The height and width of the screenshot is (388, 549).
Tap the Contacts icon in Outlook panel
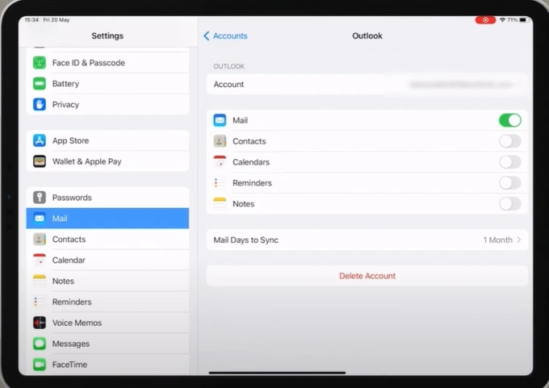[x=220, y=141]
